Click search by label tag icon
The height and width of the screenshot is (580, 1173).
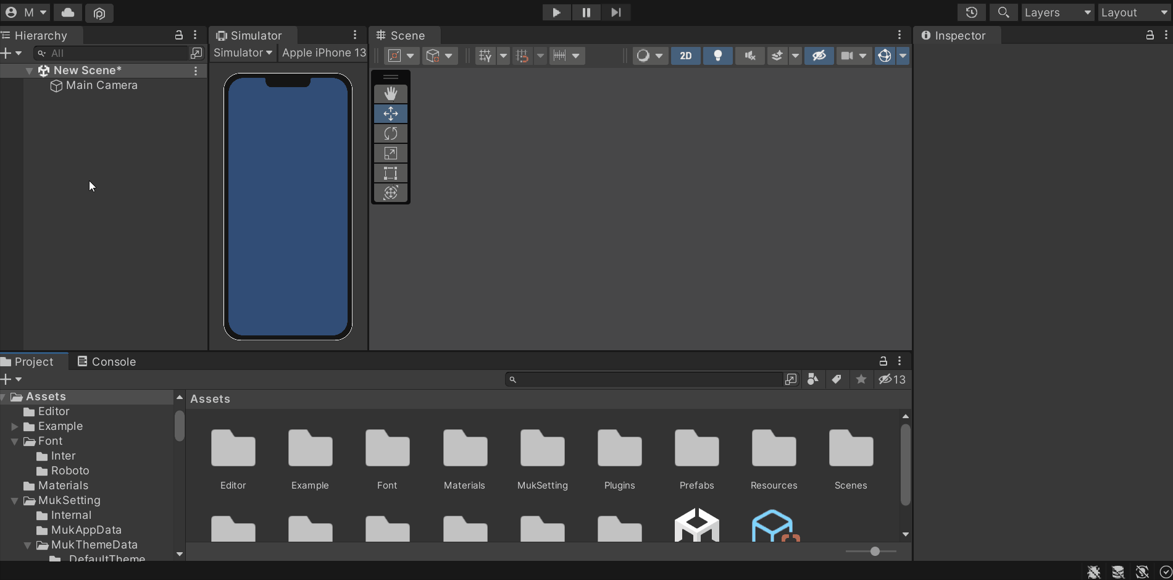pyautogui.click(x=837, y=379)
